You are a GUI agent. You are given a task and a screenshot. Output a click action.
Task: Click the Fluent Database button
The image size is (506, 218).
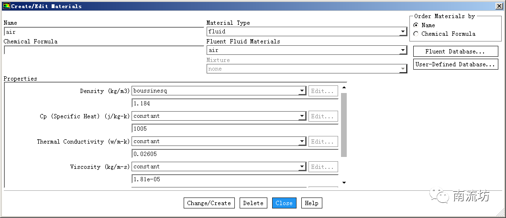coord(455,52)
